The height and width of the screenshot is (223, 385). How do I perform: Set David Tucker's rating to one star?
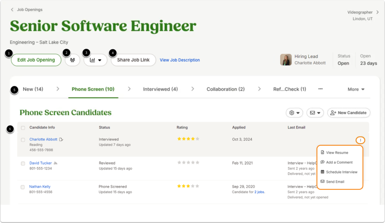[x=179, y=162]
